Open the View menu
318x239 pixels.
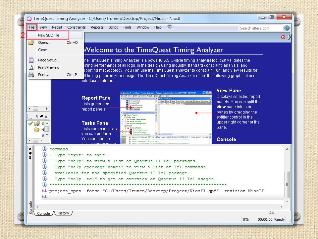click(x=43, y=27)
